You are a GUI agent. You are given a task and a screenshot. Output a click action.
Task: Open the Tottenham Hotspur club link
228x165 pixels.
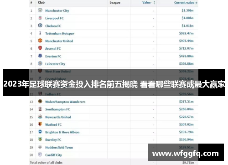[x=60, y=33]
